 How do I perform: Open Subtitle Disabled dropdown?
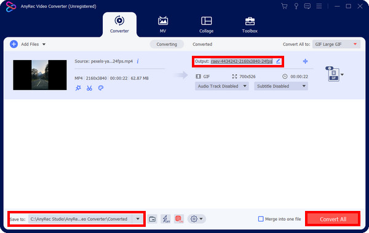(x=281, y=86)
